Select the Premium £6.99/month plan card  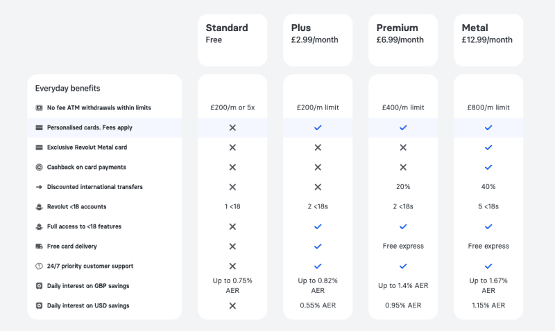coord(403,40)
